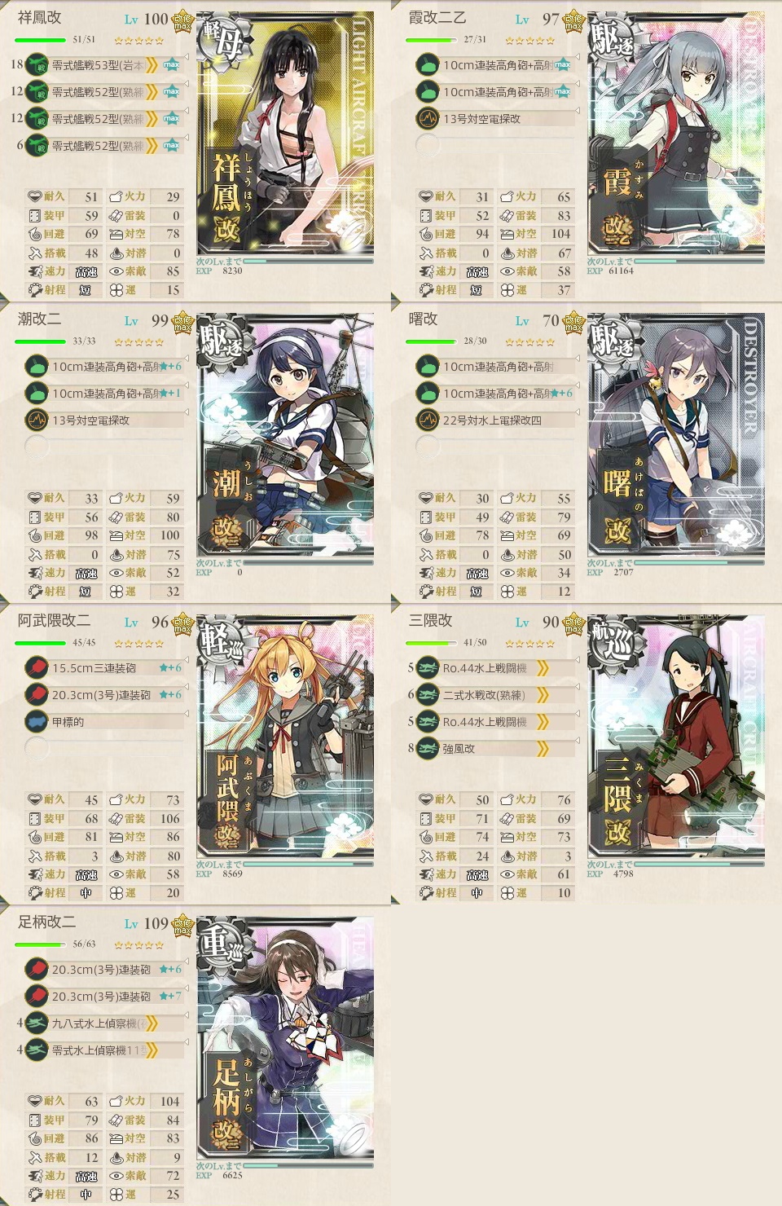The width and height of the screenshot is (782, 1206).
Task: Click the proficiency chevrons on 二式水戦改(熟練)
Action: point(543,695)
